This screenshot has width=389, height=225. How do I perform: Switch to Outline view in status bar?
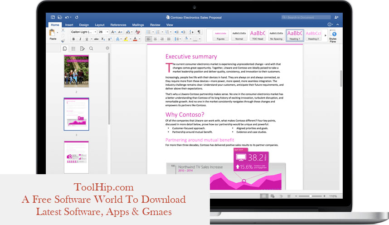pos(281,196)
